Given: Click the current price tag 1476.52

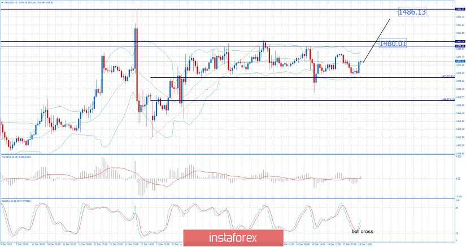Looking at the screenshot, I should pos(460,61).
